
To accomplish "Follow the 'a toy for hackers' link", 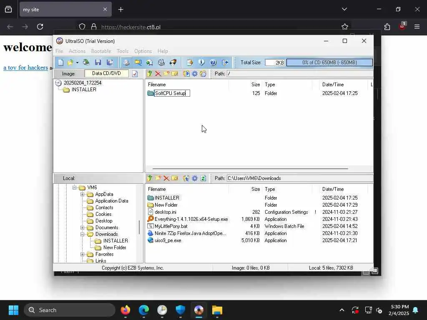I will 25,67.
